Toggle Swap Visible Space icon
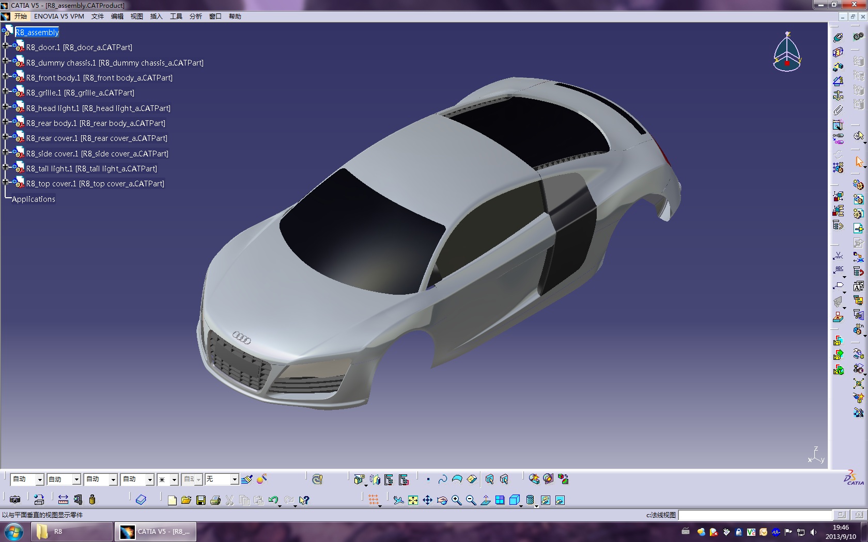 point(560,500)
